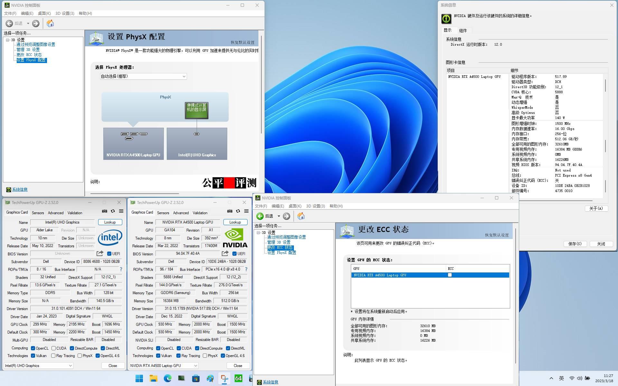Click Bus Interface help question mark, NVIDIA GPU-Z
The width and height of the screenshot is (618, 386).
click(x=246, y=269)
